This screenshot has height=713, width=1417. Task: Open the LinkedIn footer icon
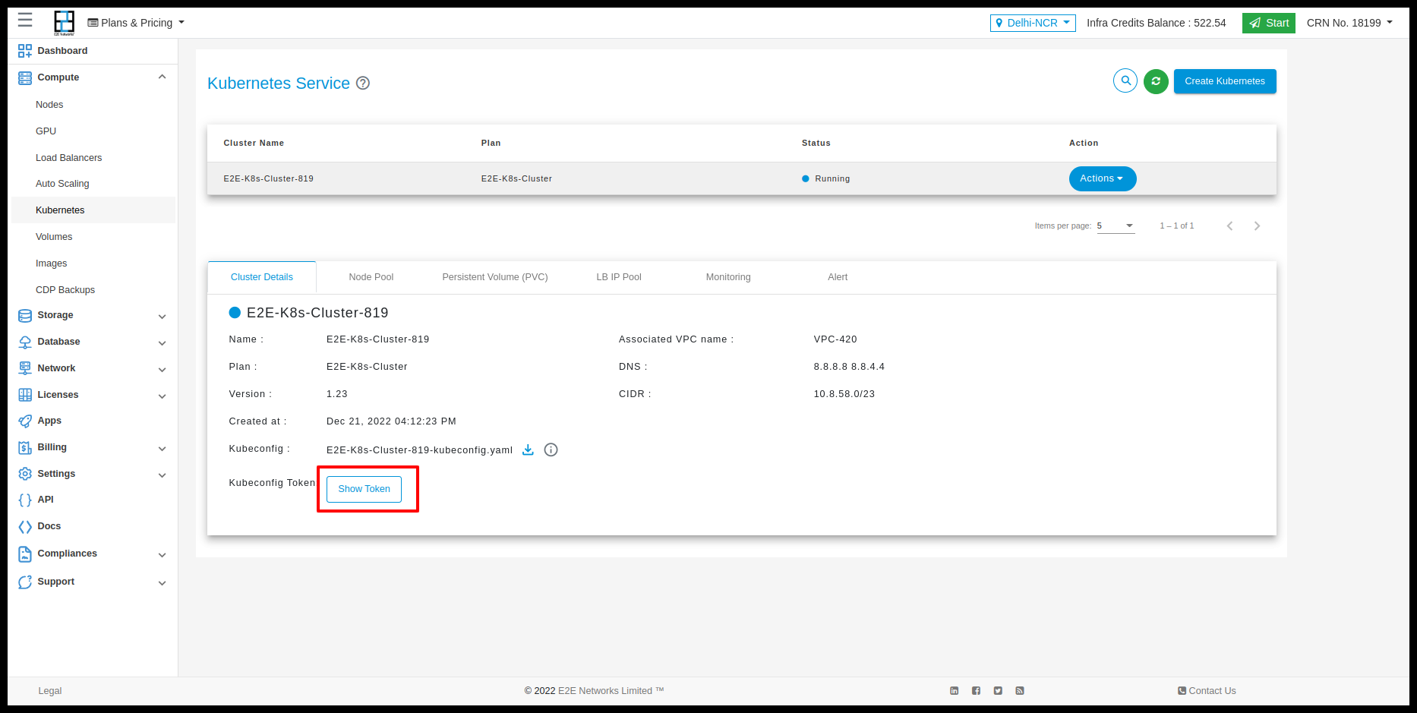(955, 691)
